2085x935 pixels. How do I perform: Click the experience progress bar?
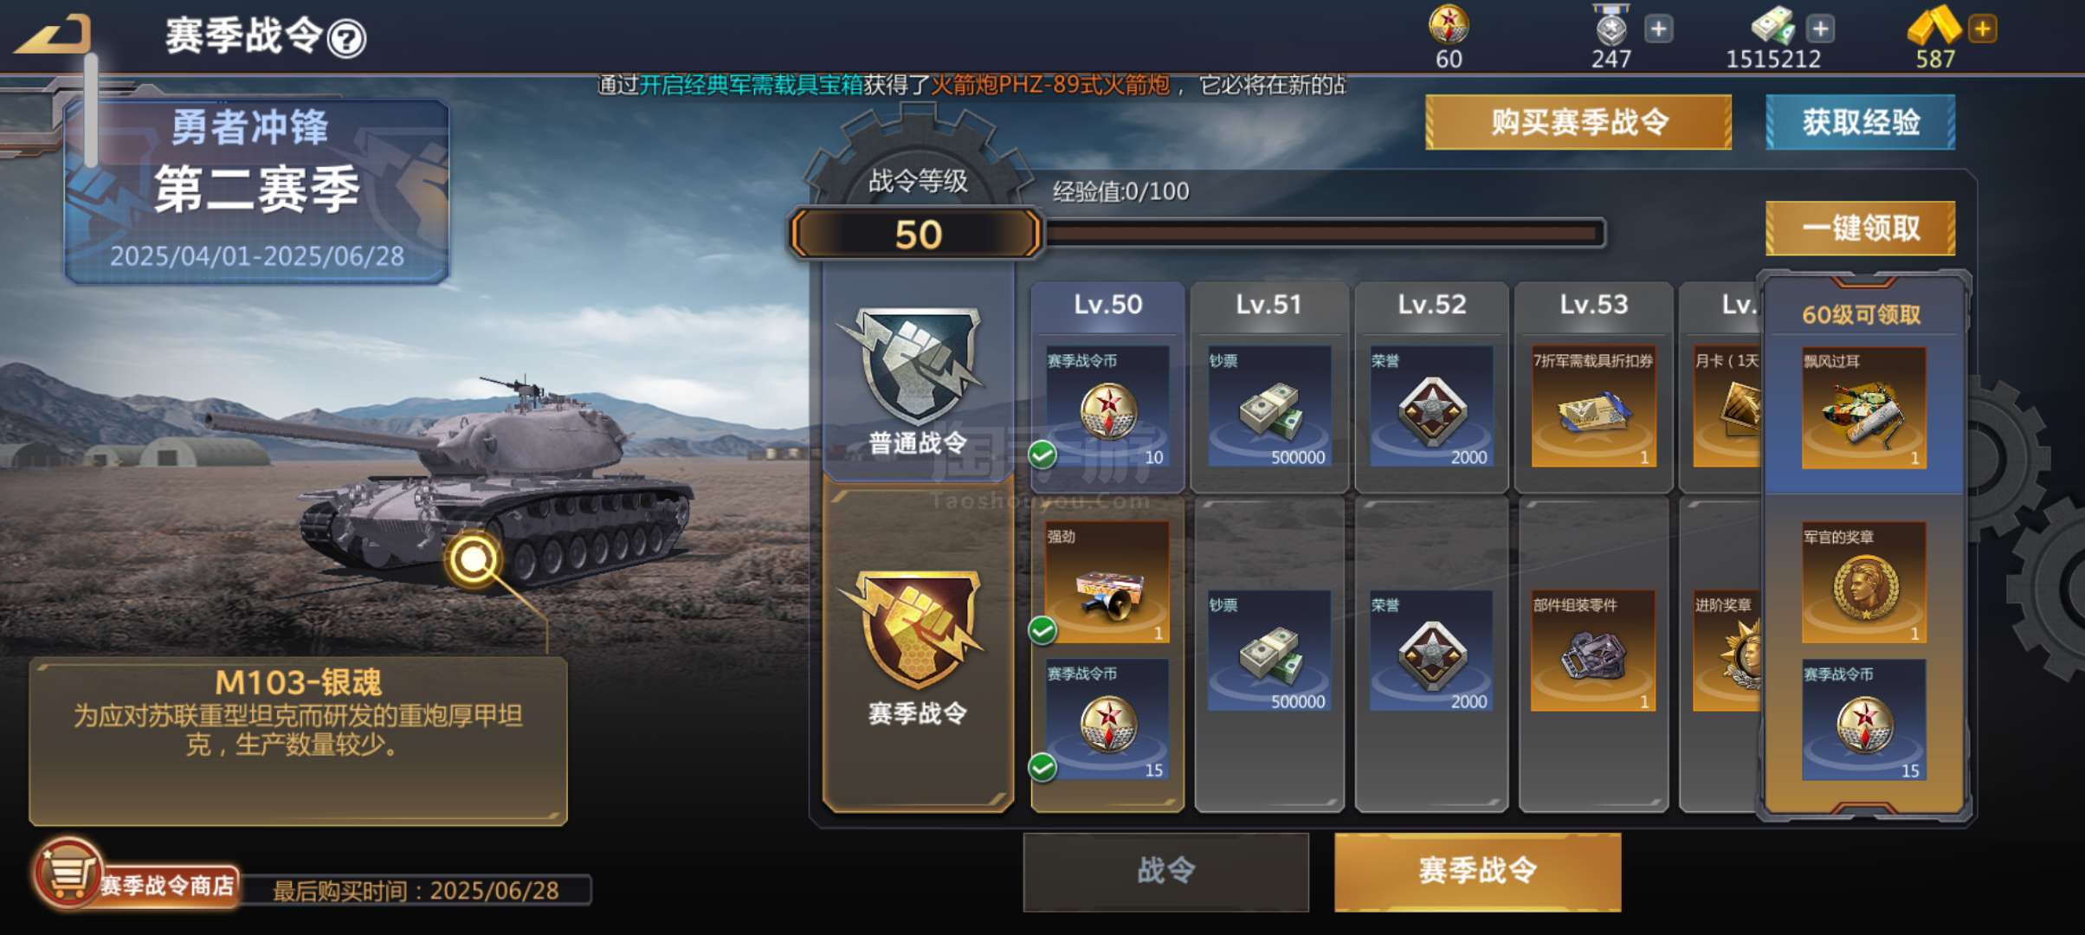click(x=1325, y=233)
